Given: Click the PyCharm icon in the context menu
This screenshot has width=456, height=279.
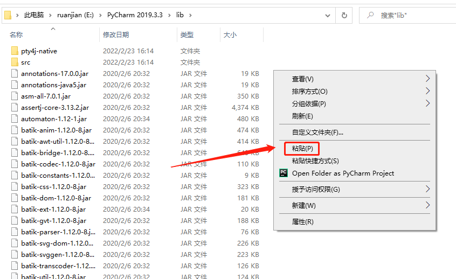Looking at the screenshot, I should click(x=284, y=173).
